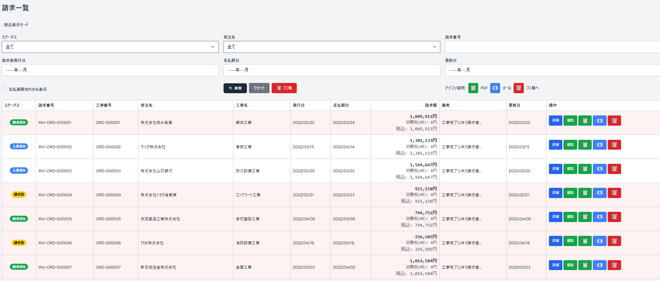Open the red ゴミ箱 button
This screenshot has width=660, height=281.
click(284, 88)
